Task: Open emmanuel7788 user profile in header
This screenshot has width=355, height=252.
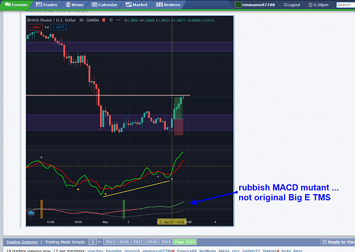Action: pos(258,5)
